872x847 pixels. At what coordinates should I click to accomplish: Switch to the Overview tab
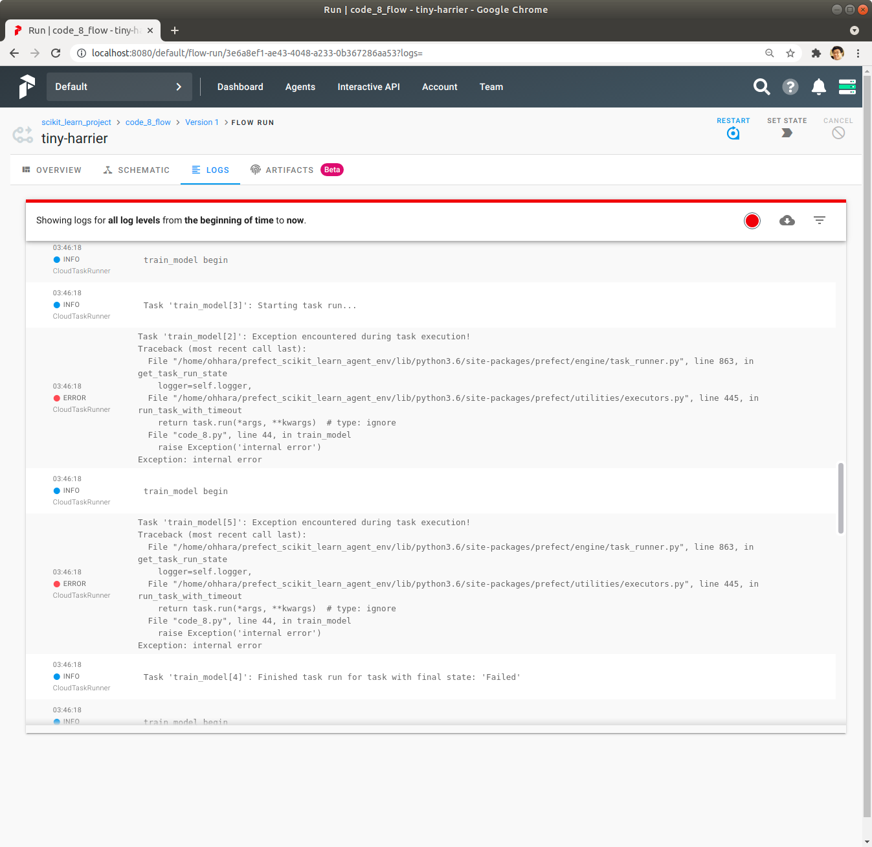pos(52,170)
